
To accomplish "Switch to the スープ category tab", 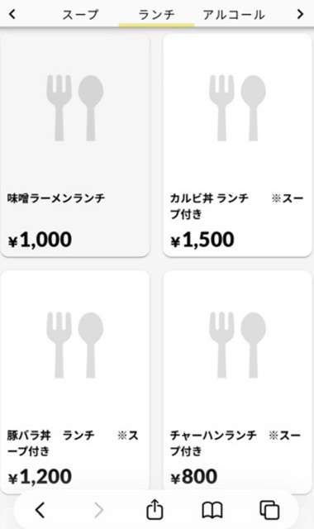I will [80, 15].
